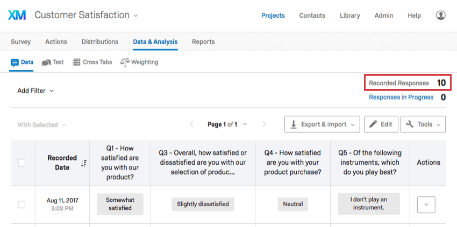457x227 pixels.
Task: Open the Export & Import dropdown
Action: tap(322, 125)
